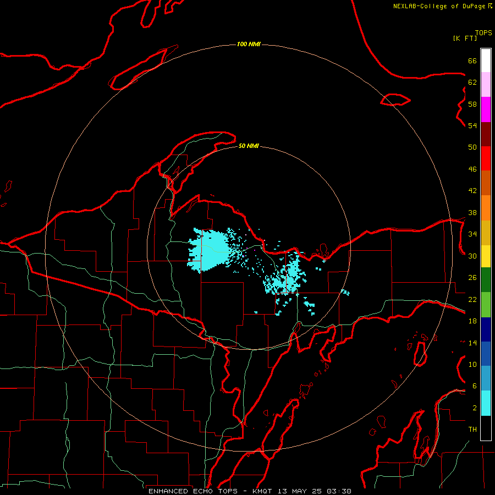Select the yellow legend swatch
Viewport: 495px width, 495px height.
tap(486, 256)
